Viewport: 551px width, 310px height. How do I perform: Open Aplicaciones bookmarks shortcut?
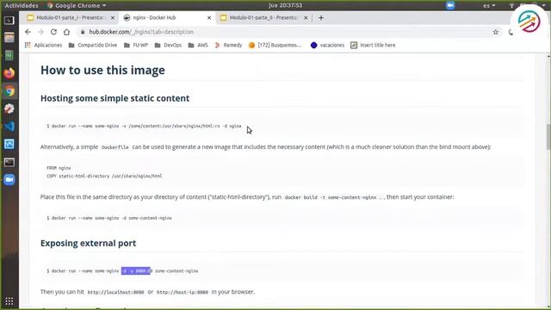[43, 45]
